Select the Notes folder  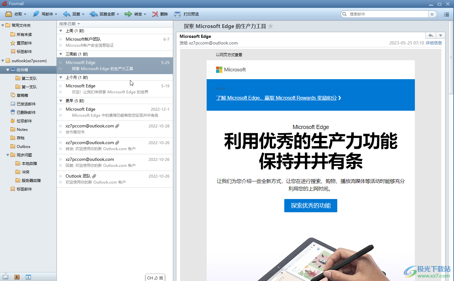coord(19,129)
